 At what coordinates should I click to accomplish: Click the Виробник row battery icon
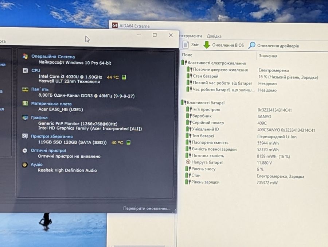pos(189,116)
